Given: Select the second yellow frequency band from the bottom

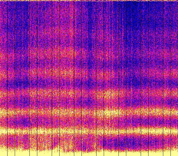Looking at the screenshot, I should point(89,112).
